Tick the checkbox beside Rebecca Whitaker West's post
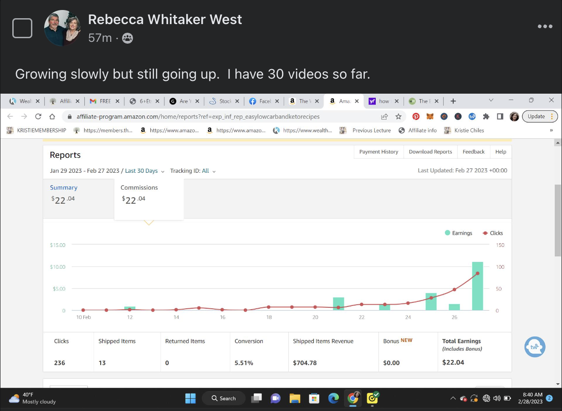 (22, 28)
